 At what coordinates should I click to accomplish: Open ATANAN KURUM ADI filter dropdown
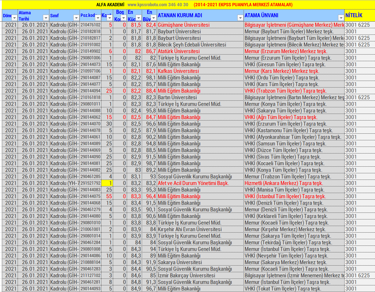point(240,18)
